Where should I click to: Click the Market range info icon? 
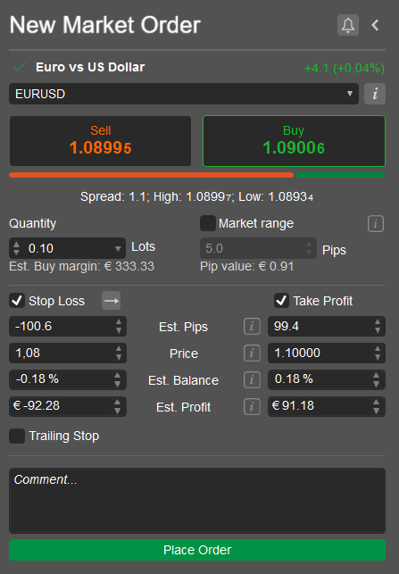point(376,223)
